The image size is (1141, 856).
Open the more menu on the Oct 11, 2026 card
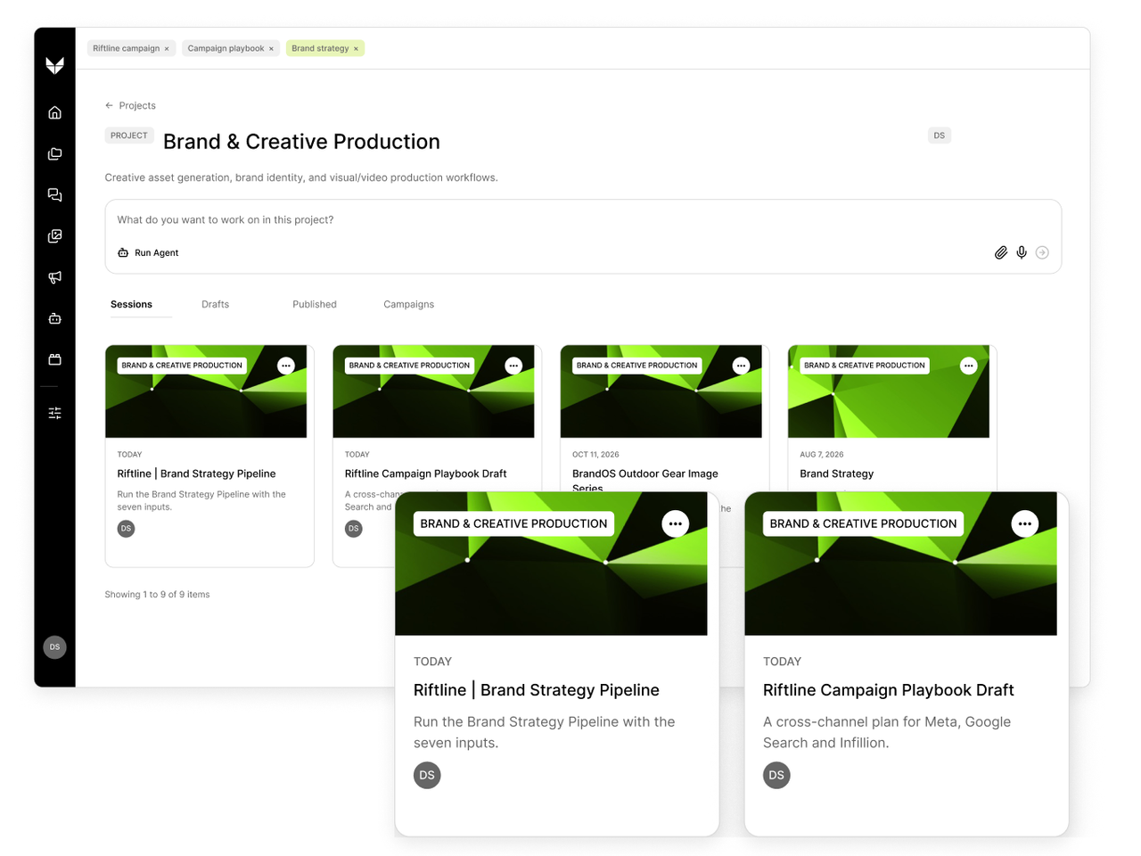click(741, 366)
